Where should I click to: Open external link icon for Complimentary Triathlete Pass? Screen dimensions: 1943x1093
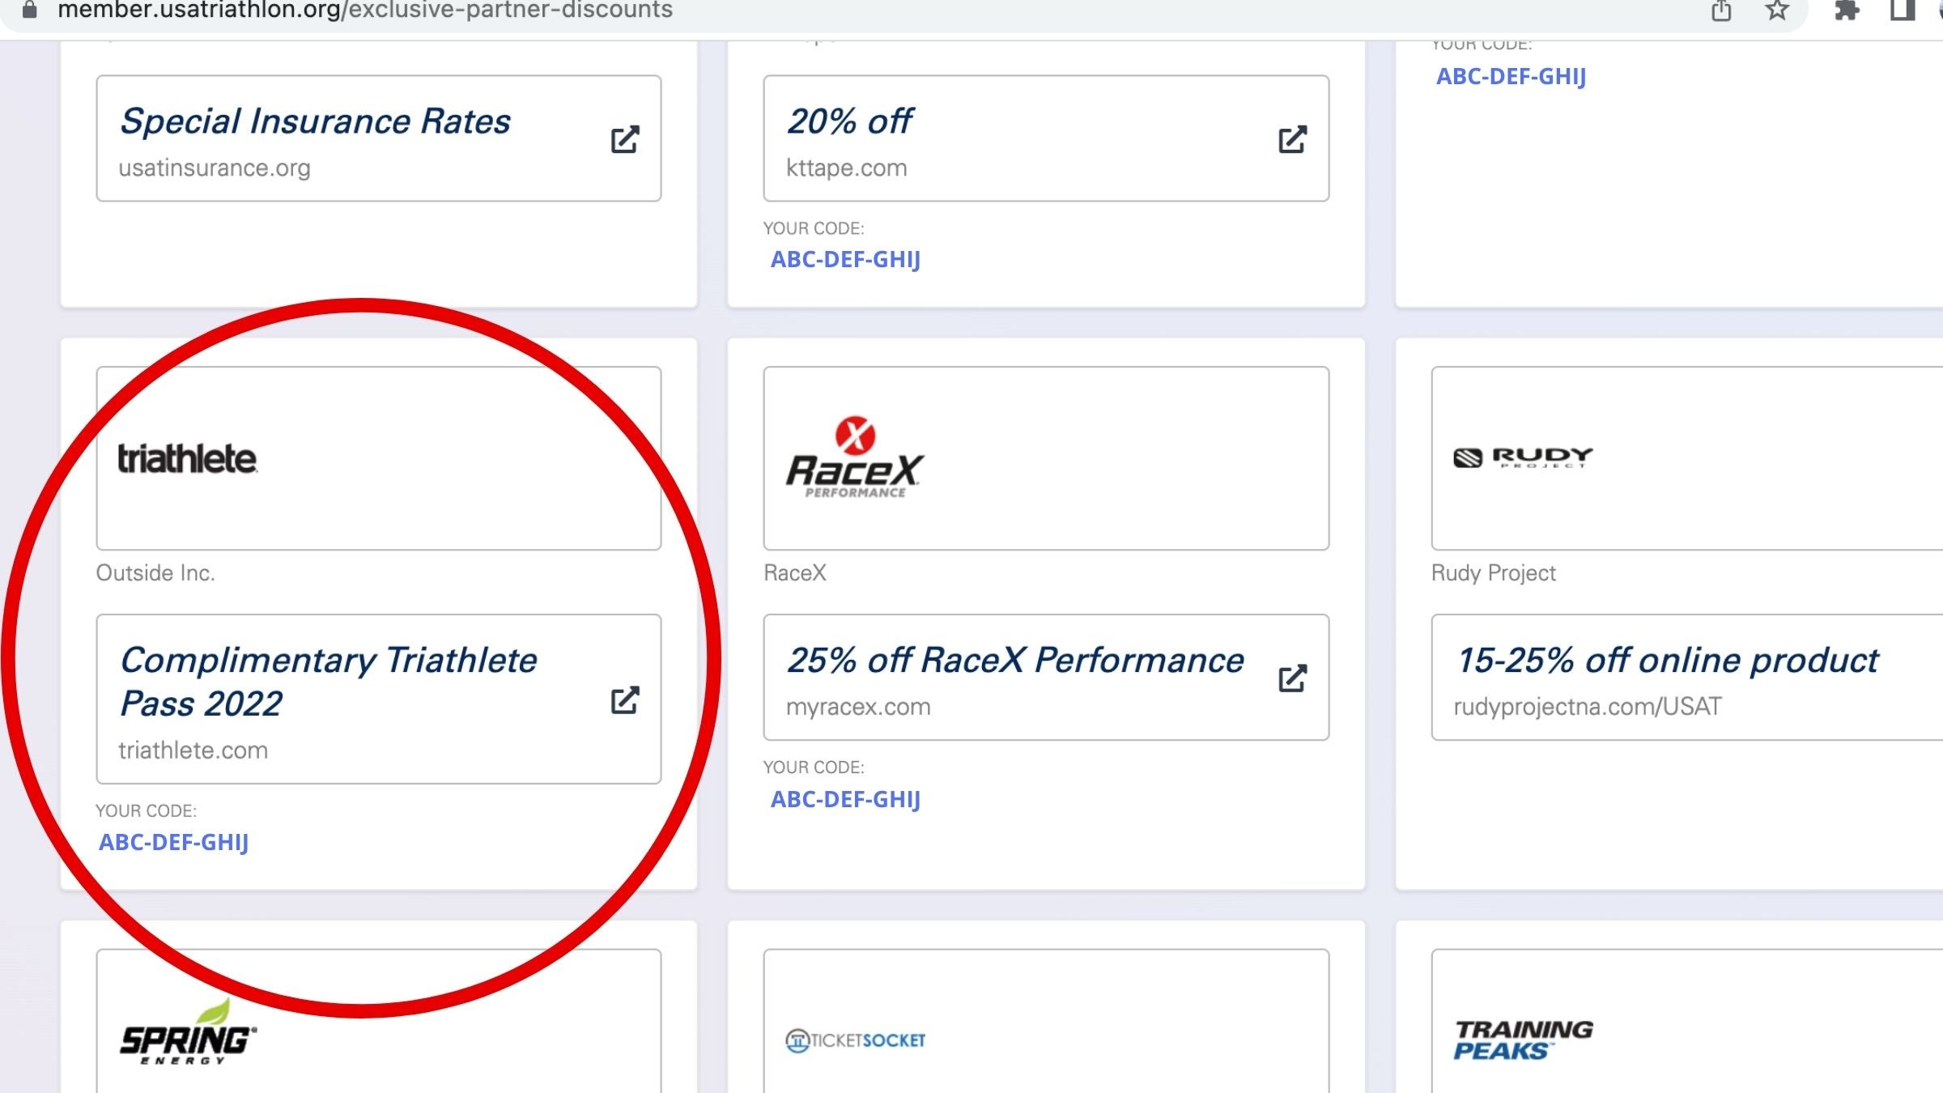624,700
